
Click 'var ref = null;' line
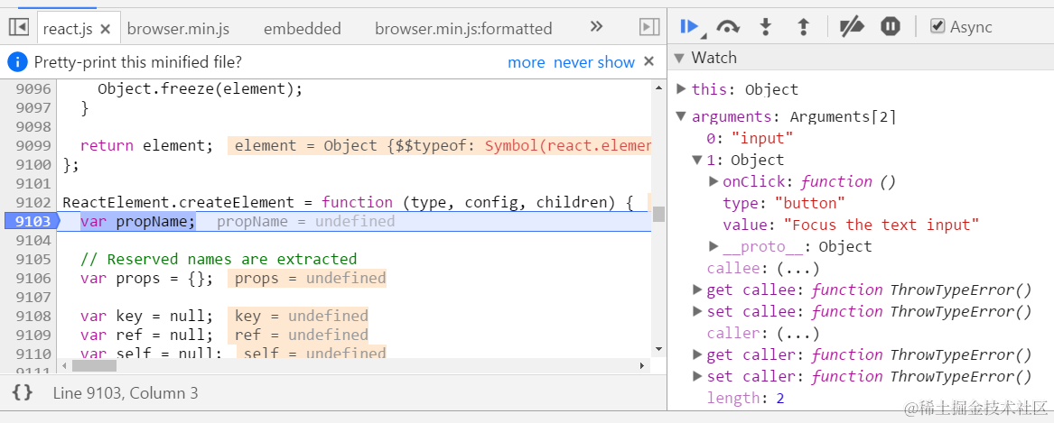147,335
